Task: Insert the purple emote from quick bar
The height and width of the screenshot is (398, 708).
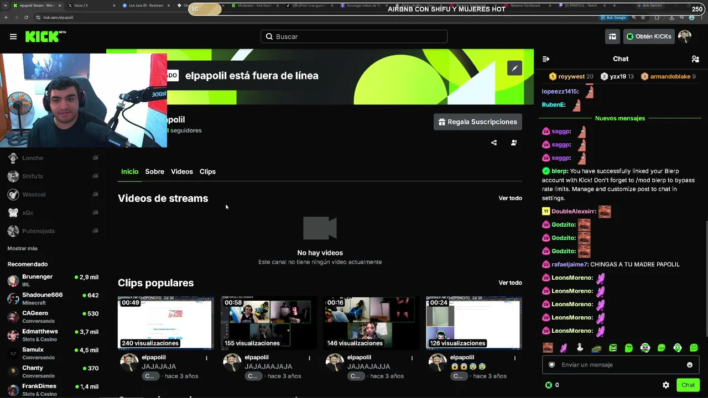Action: tap(564, 348)
